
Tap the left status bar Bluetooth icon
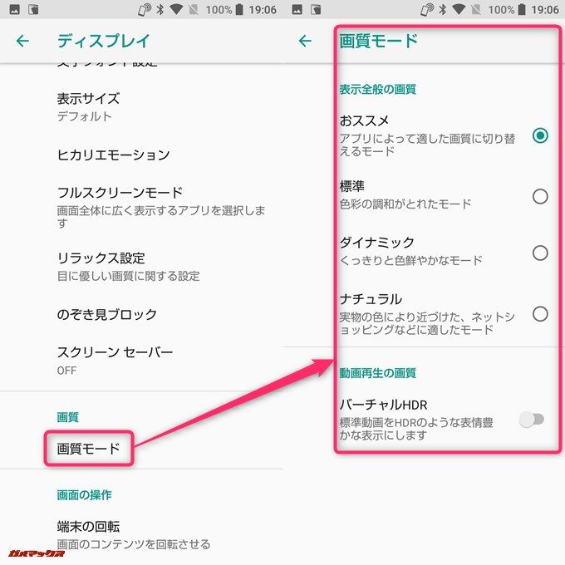pos(160,9)
